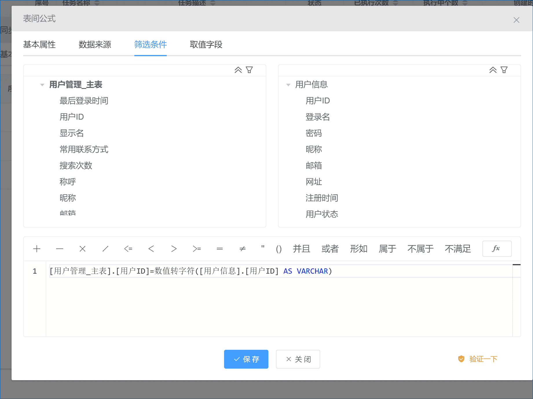Select 昵称 under 用户管理_主表
Viewport: 533px width, 399px height.
[x=68, y=198]
